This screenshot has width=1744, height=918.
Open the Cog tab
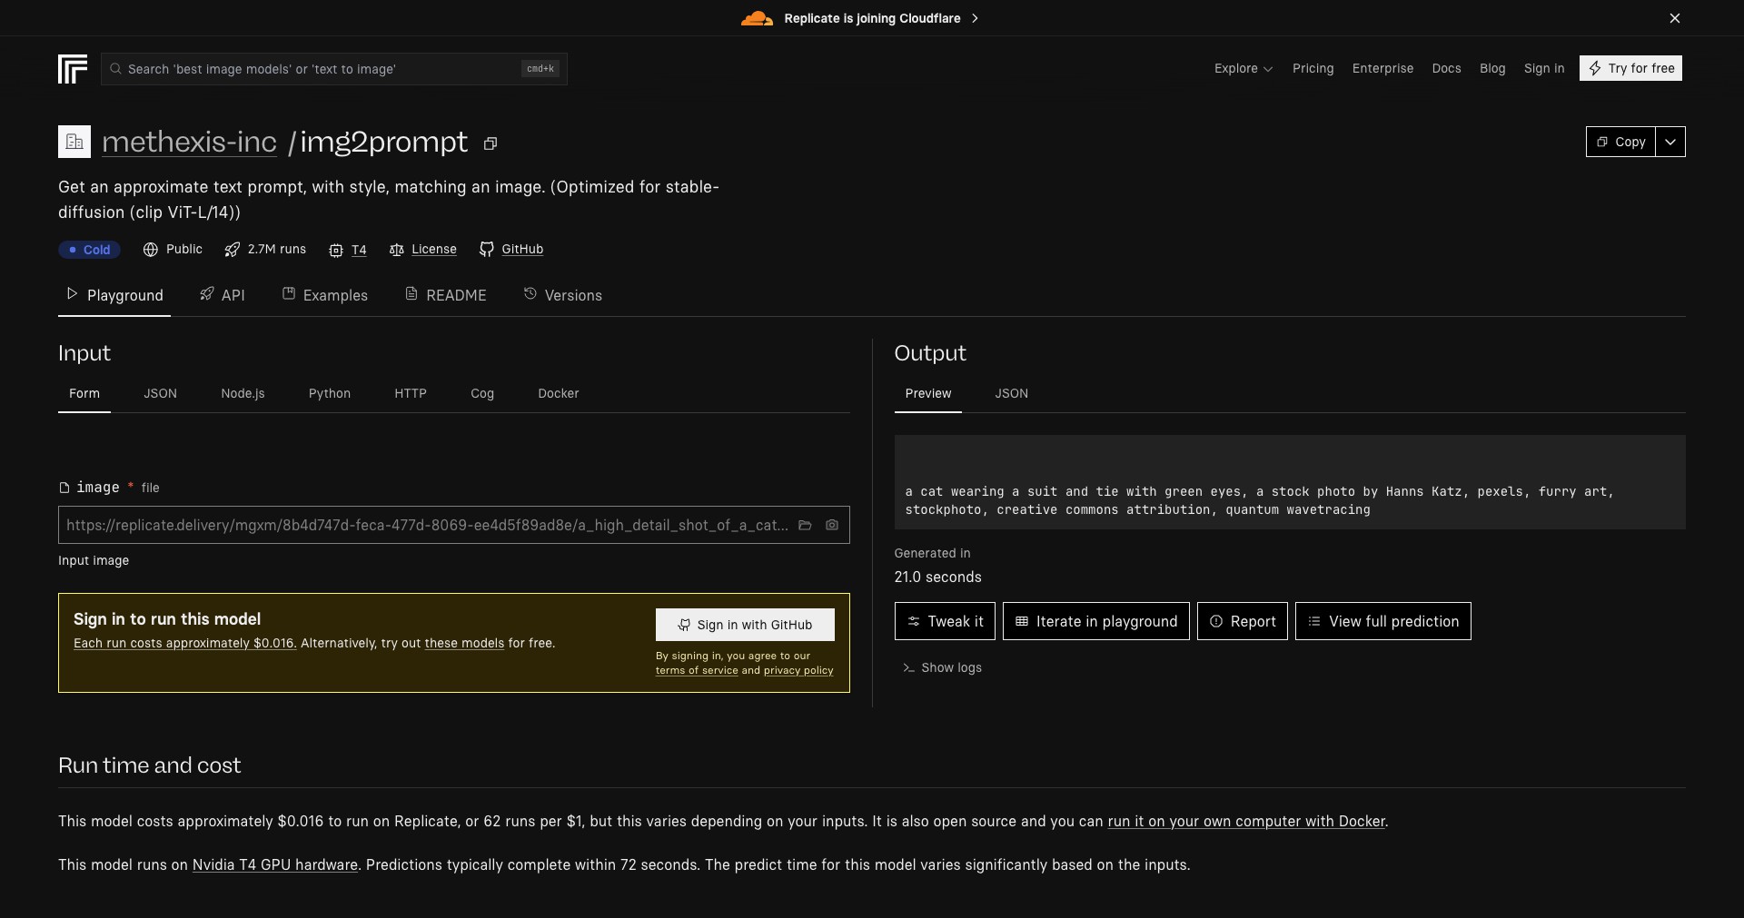(482, 393)
